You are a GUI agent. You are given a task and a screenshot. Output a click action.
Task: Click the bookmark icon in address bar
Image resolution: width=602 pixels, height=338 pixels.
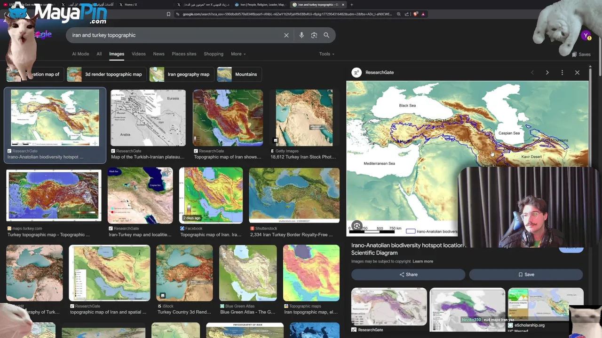pos(168,14)
